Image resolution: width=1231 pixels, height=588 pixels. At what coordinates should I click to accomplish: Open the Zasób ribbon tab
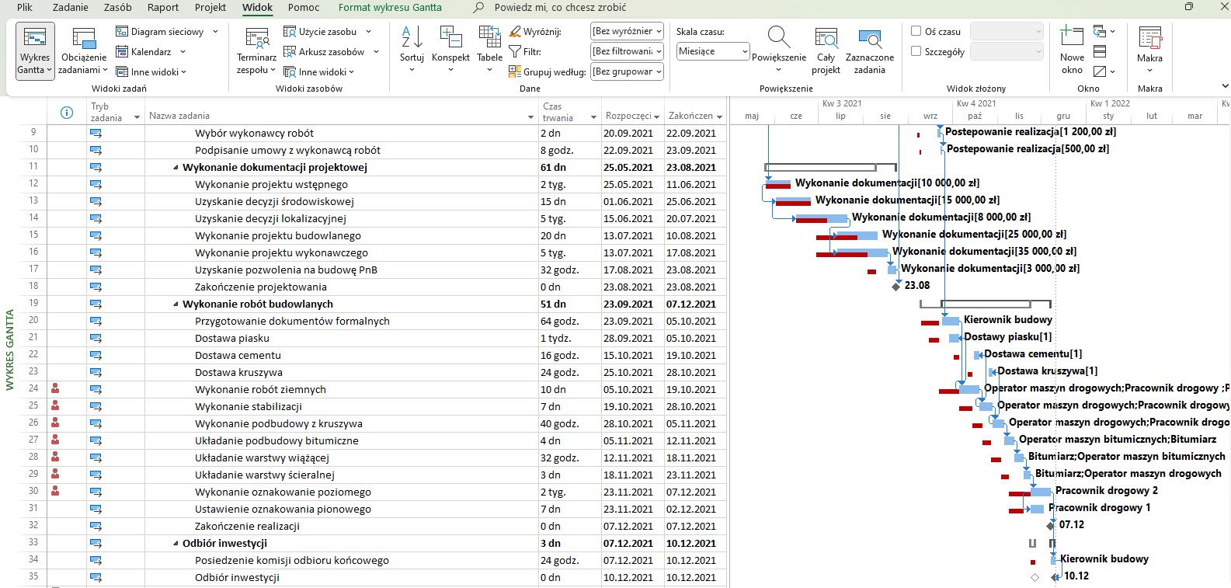117,8
